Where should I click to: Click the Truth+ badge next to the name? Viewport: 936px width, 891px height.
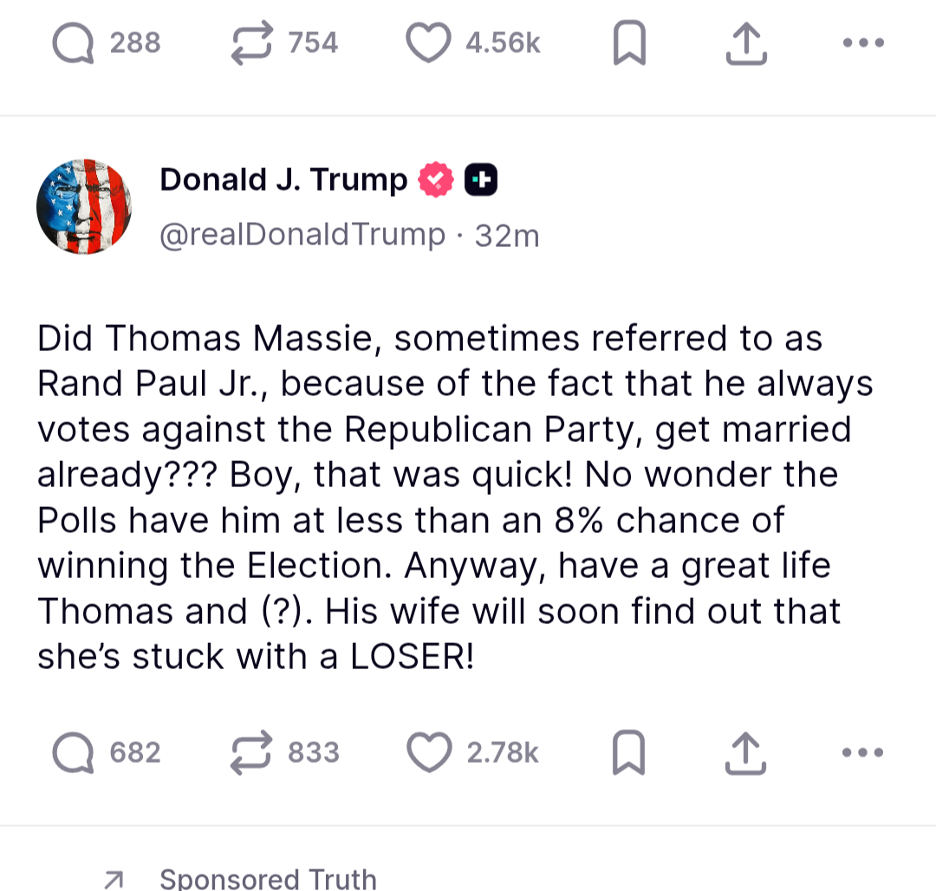tap(480, 180)
